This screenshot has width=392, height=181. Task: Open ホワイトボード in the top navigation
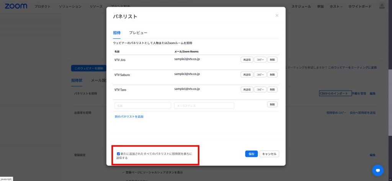tap(359, 7)
